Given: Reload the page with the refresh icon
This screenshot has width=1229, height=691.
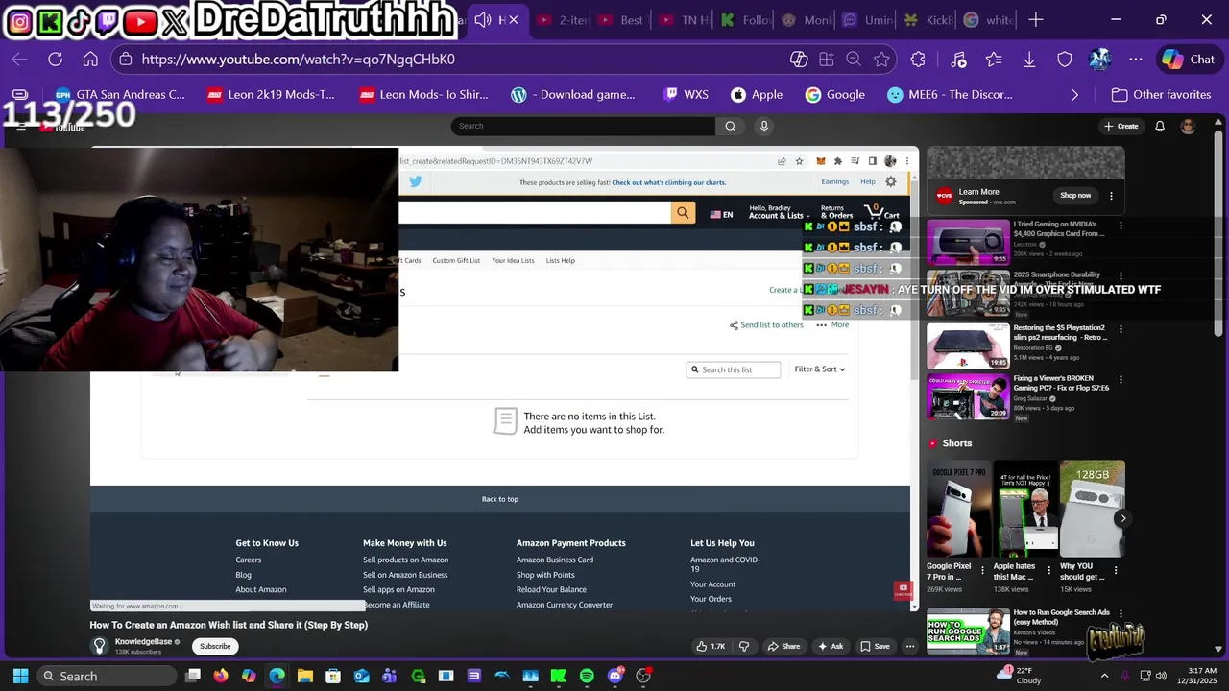Looking at the screenshot, I should [55, 60].
